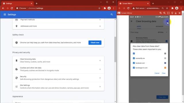The width and height of the screenshot is (184, 103).
Task: Open extensions puzzle icon in Screen Mirror window
Action: click(172, 8)
